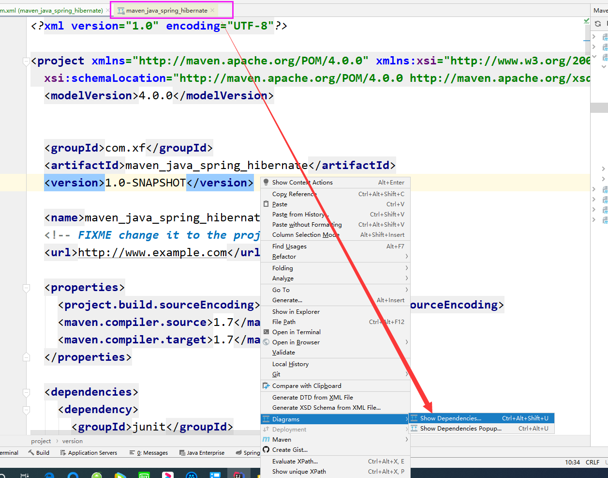Click the 1.0-SNAPSHOT version text

146,183
